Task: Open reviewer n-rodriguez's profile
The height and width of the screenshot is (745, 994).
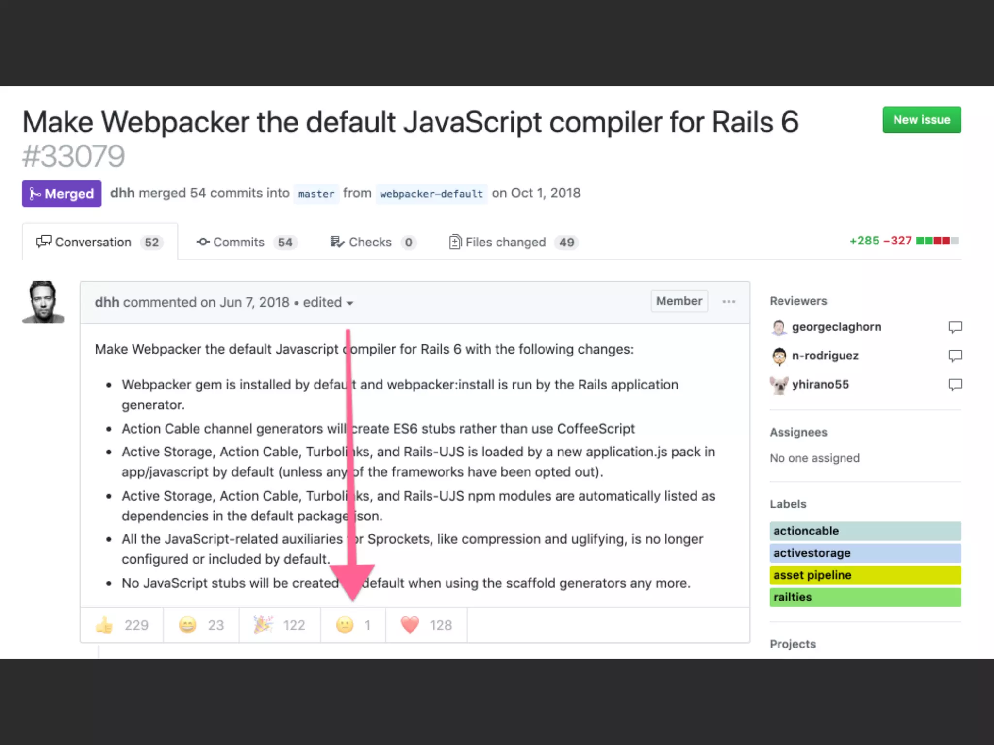Action: [825, 356]
